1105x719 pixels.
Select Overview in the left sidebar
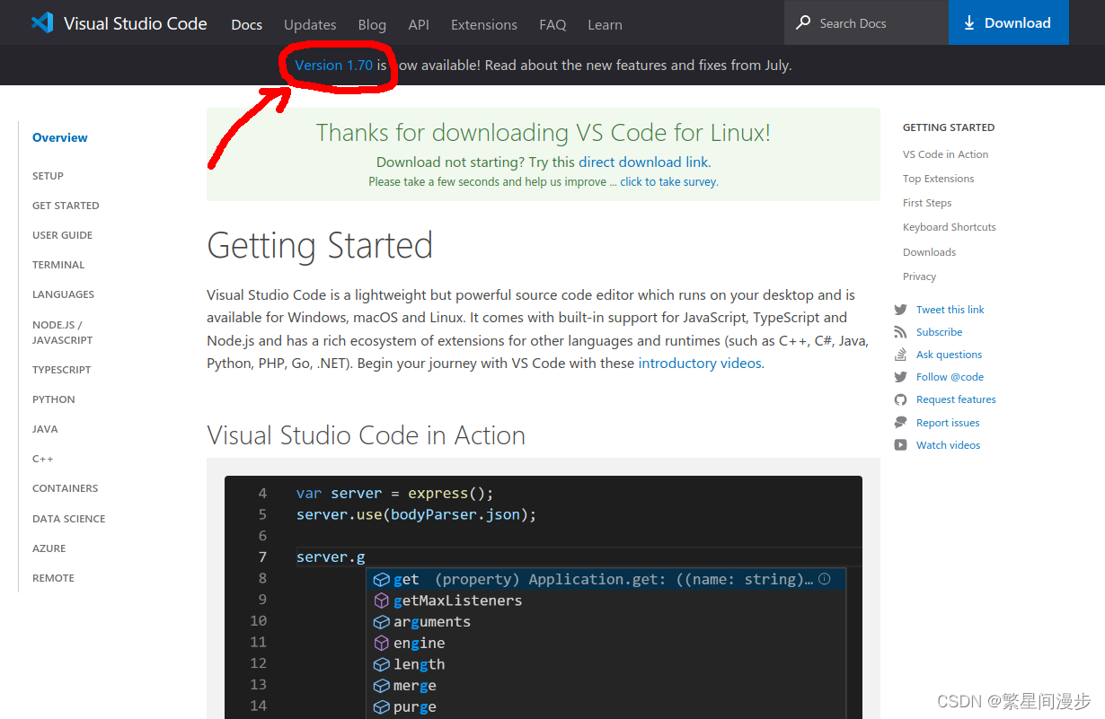(x=60, y=137)
